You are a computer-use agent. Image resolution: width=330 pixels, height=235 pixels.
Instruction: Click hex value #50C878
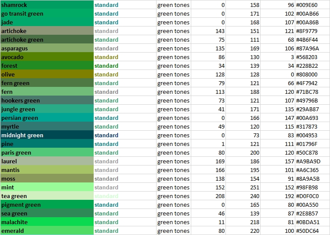(x=307, y=153)
